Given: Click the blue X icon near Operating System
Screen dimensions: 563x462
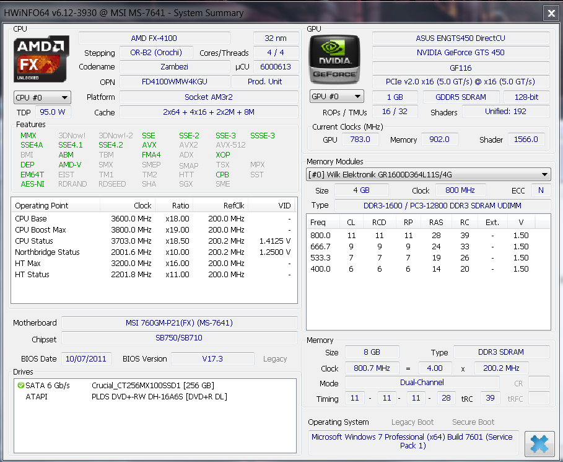Looking at the screenshot, I should (x=539, y=443).
